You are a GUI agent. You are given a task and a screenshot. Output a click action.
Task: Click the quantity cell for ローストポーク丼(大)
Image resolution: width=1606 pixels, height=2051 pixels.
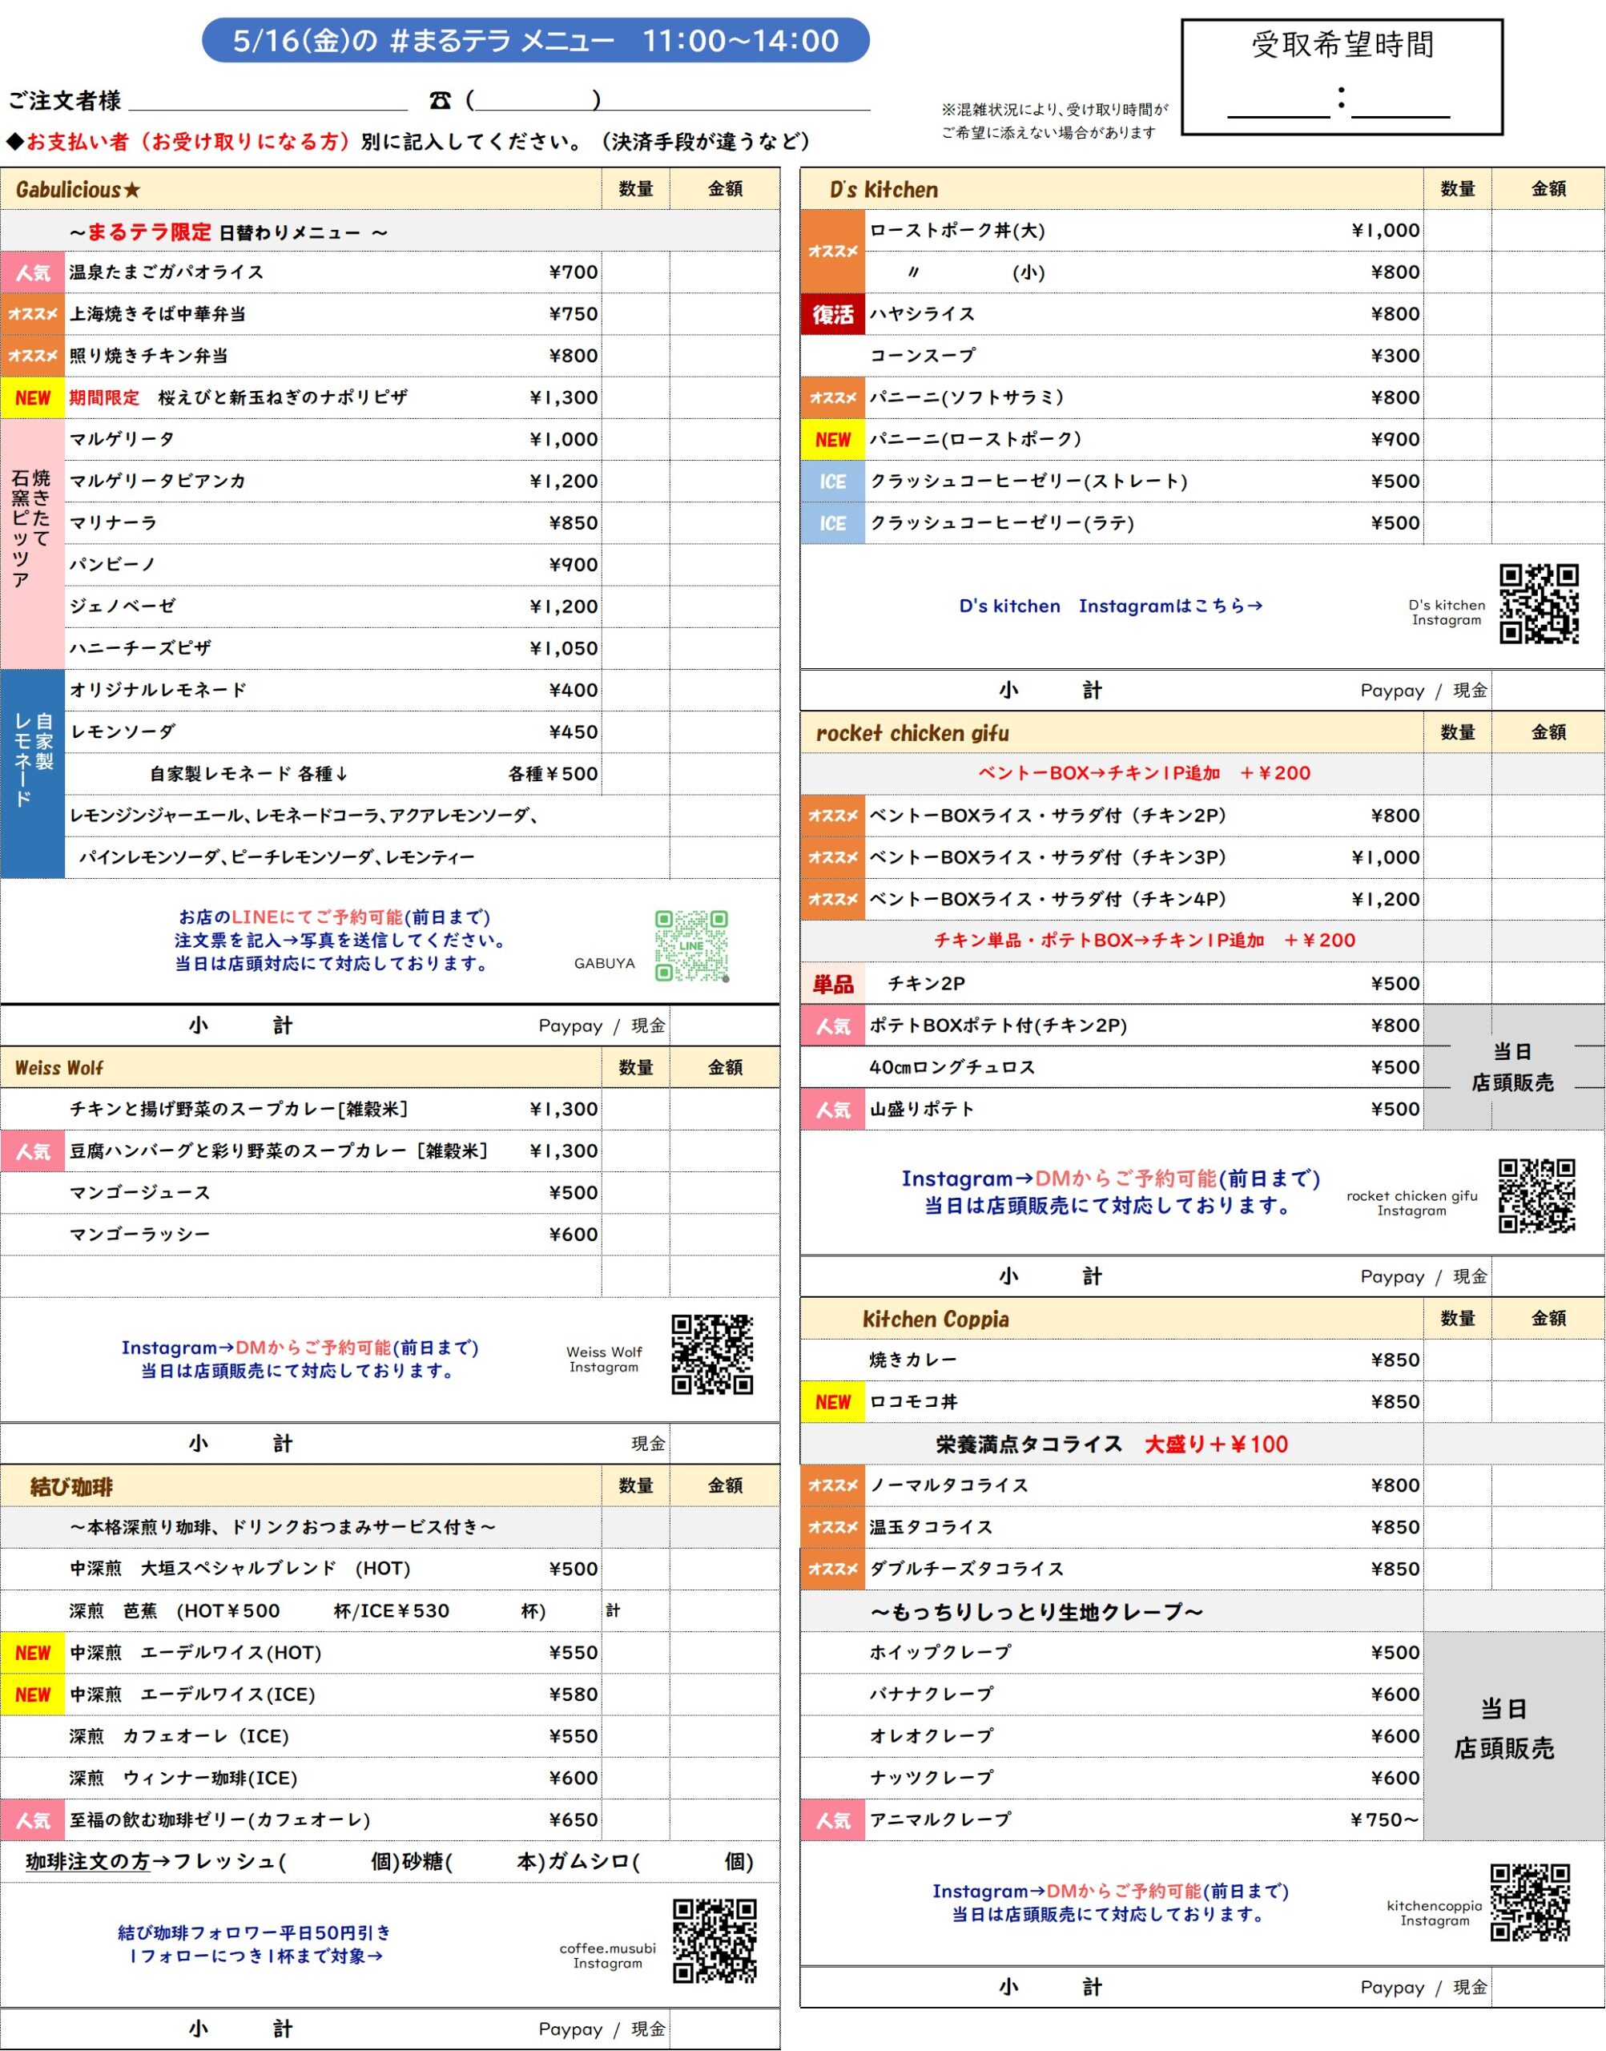click(1456, 231)
